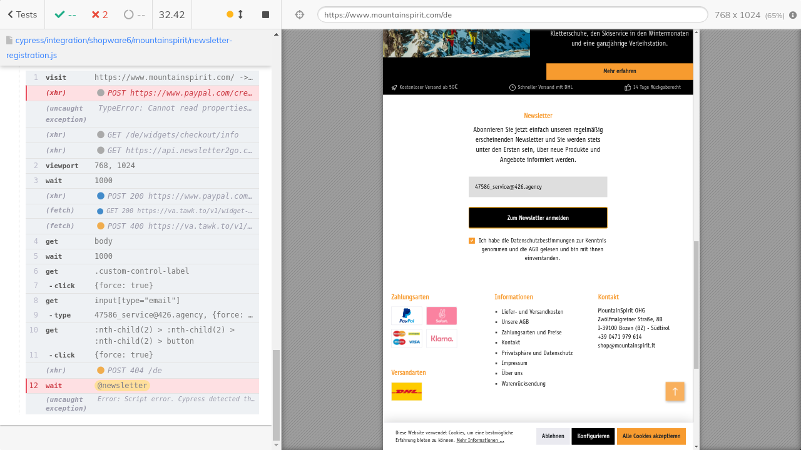The image size is (801, 450).
Task: Click Alle Cookies akzeptieren button
Action: click(x=651, y=436)
